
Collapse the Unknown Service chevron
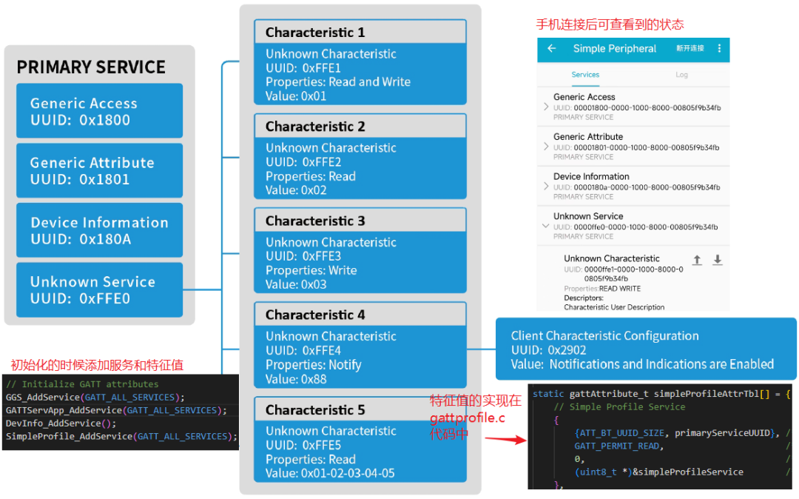(546, 226)
